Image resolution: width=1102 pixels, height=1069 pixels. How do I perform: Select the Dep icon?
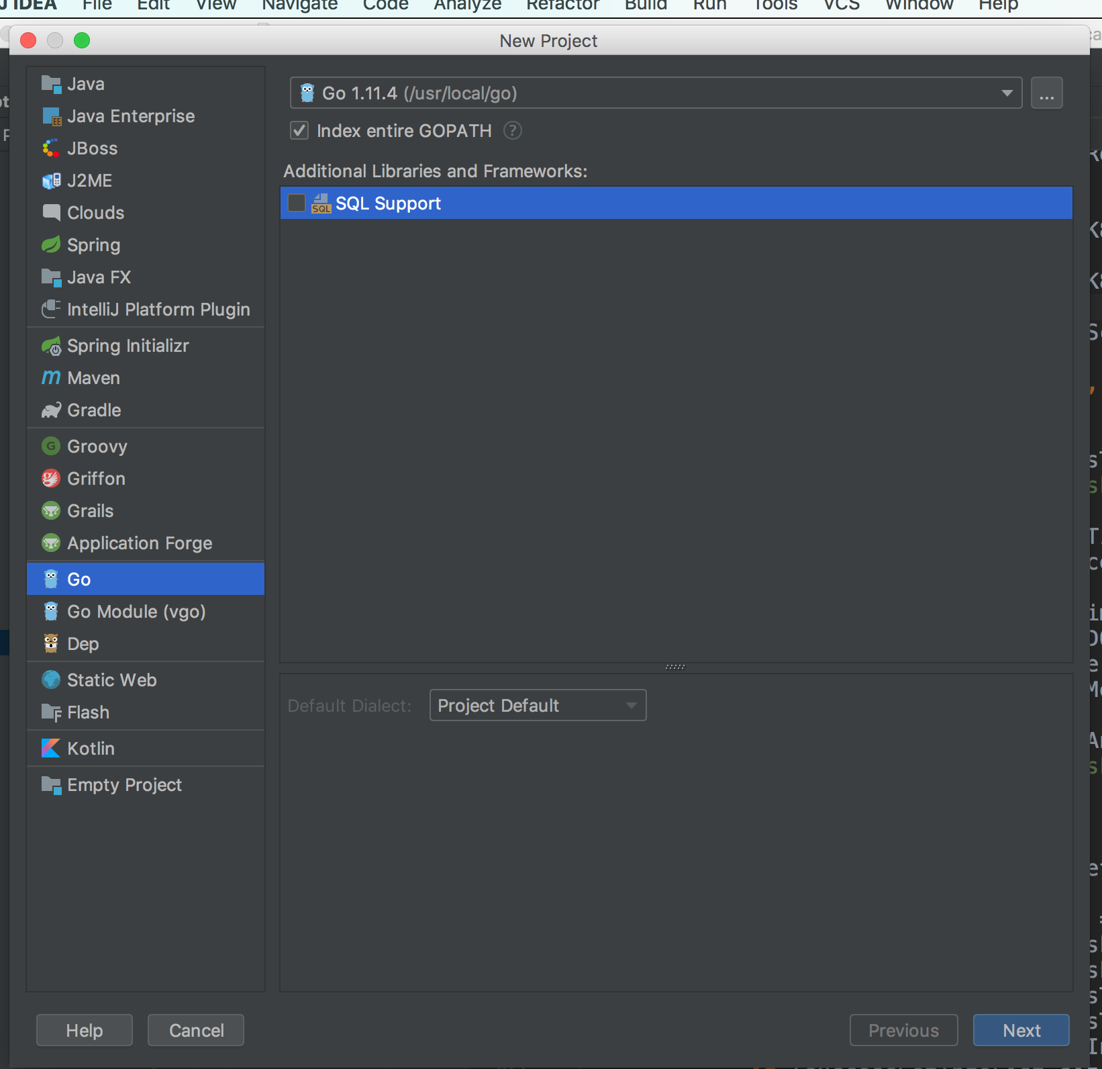point(51,644)
